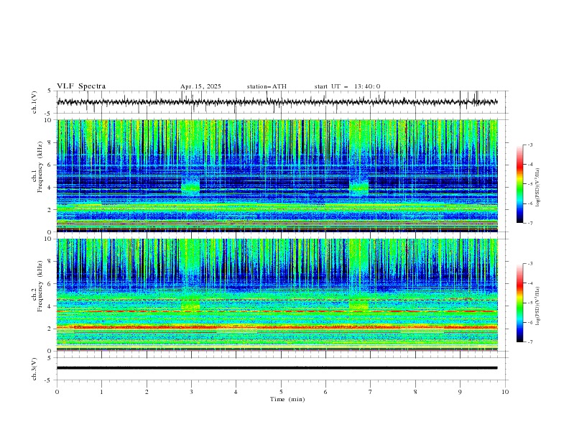Click time axis tick label "0"
The image size is (569, 440).
(x=57, y=392)
